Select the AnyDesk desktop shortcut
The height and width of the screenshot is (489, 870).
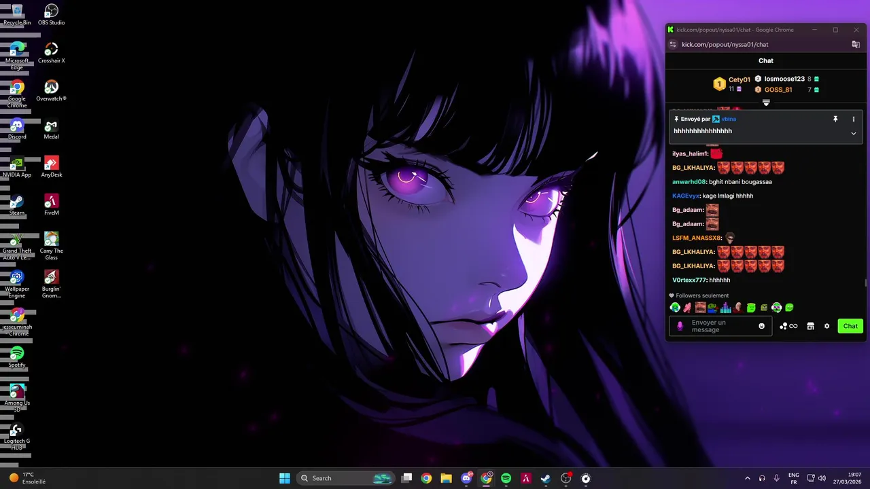pos(51,166)
